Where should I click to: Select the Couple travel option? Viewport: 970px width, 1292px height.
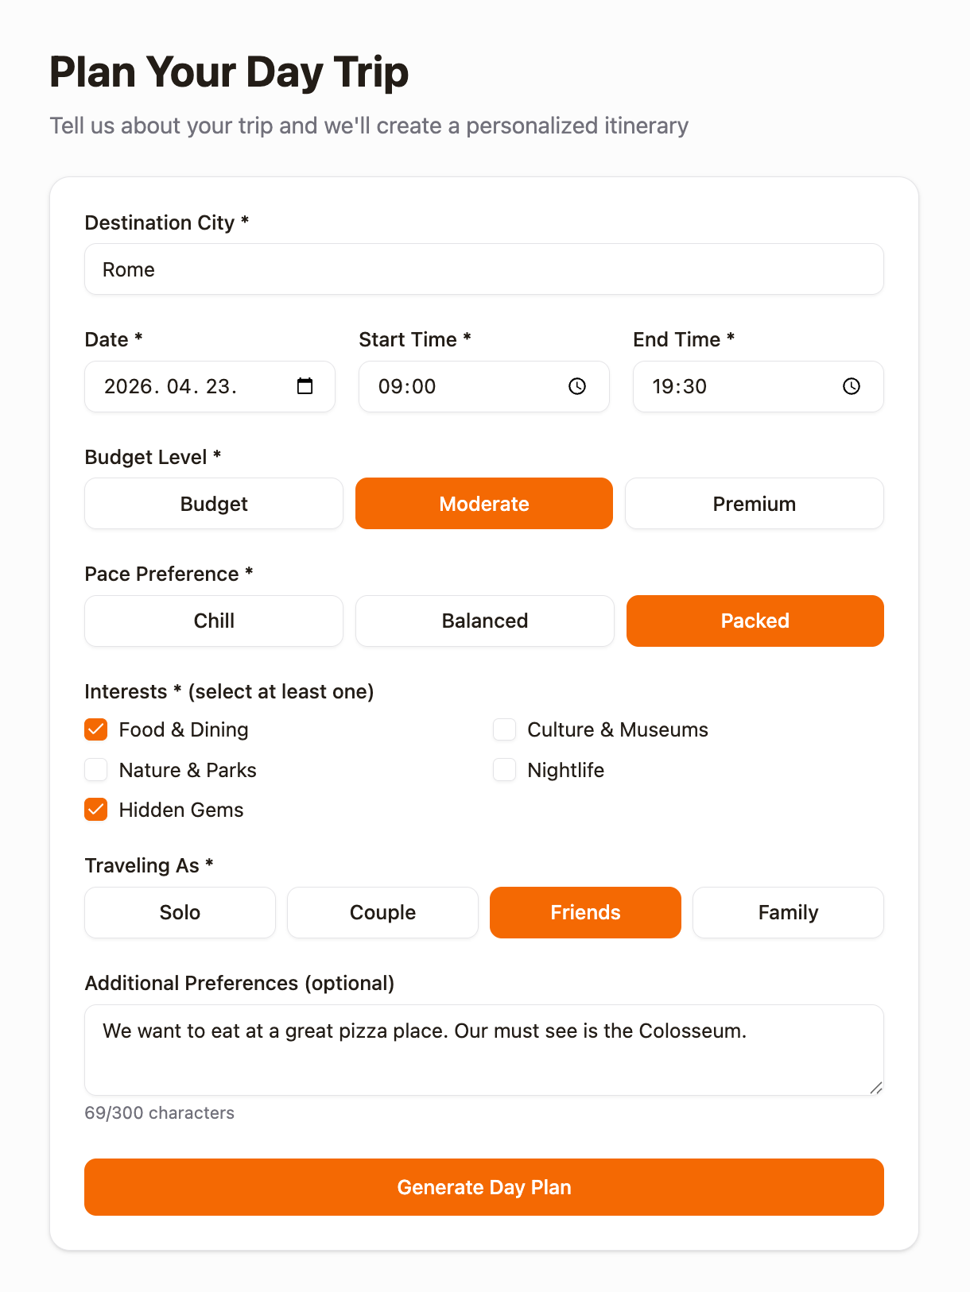click(382, 912)
